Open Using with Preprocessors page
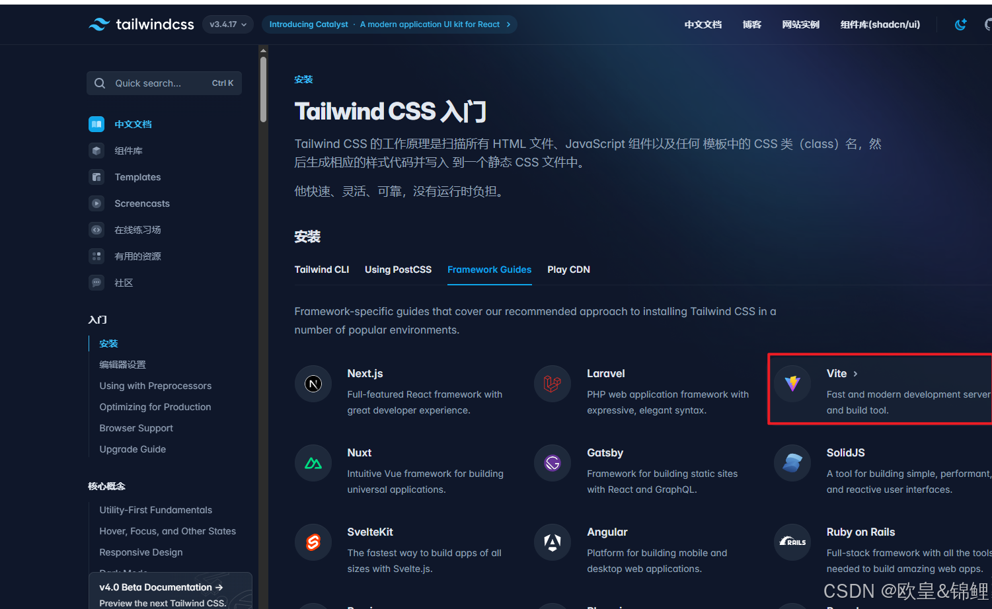992x609 pixels. tap(155, 386)
